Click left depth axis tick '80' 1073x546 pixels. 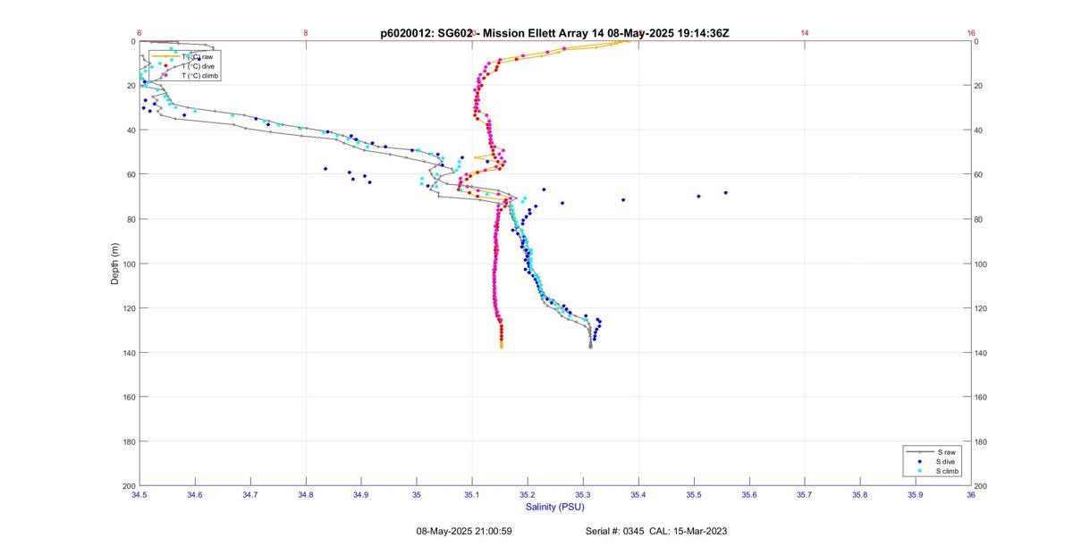coord(130,219)
